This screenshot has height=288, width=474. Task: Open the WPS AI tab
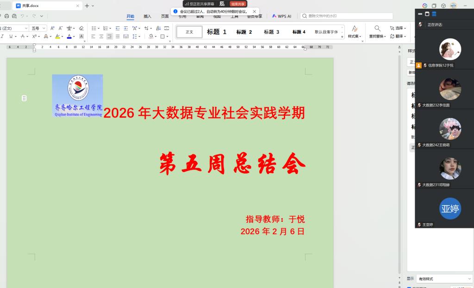[x=282, y=16]
